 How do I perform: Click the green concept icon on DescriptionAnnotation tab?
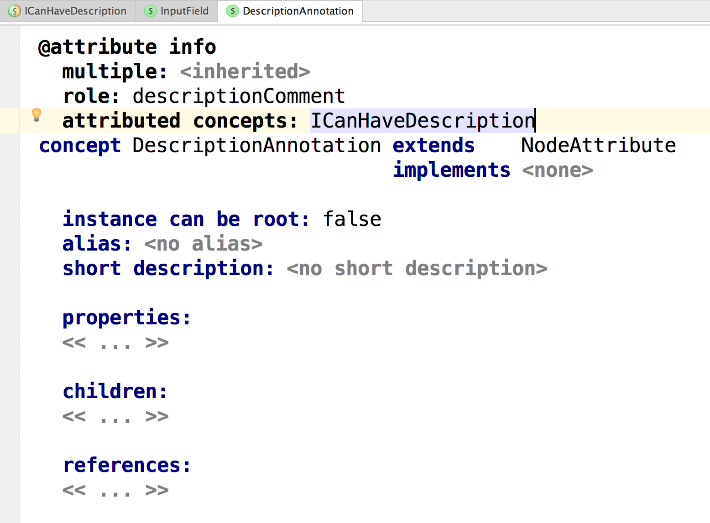point(233,11)
